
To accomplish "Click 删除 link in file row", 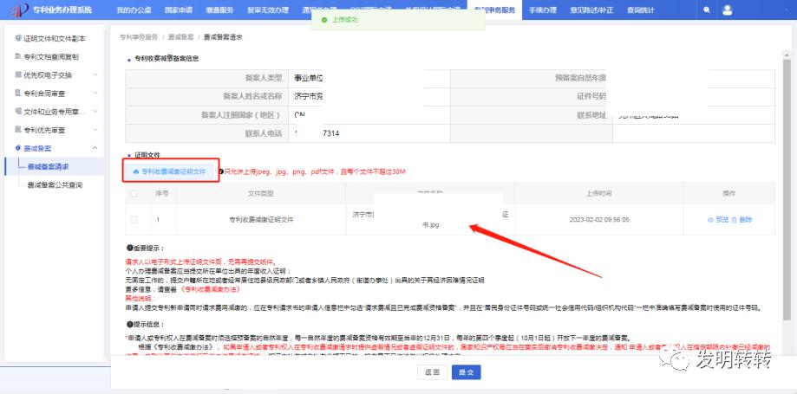I will [746, 220].
